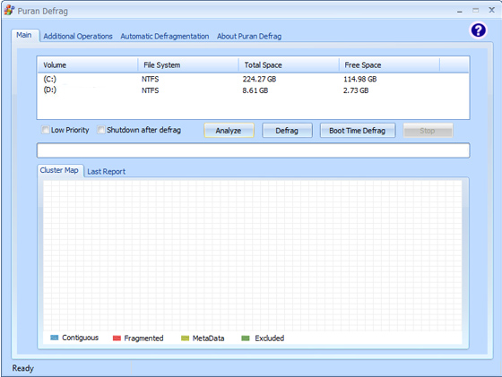Click the green Excluded legend swatch
This screenshot has width=502, height=377.
pyautogui.click(x=246, y=338)
